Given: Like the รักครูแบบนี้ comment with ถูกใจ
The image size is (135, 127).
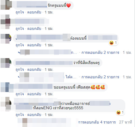Looking at the screenshot, I should (x=20, y=12).
